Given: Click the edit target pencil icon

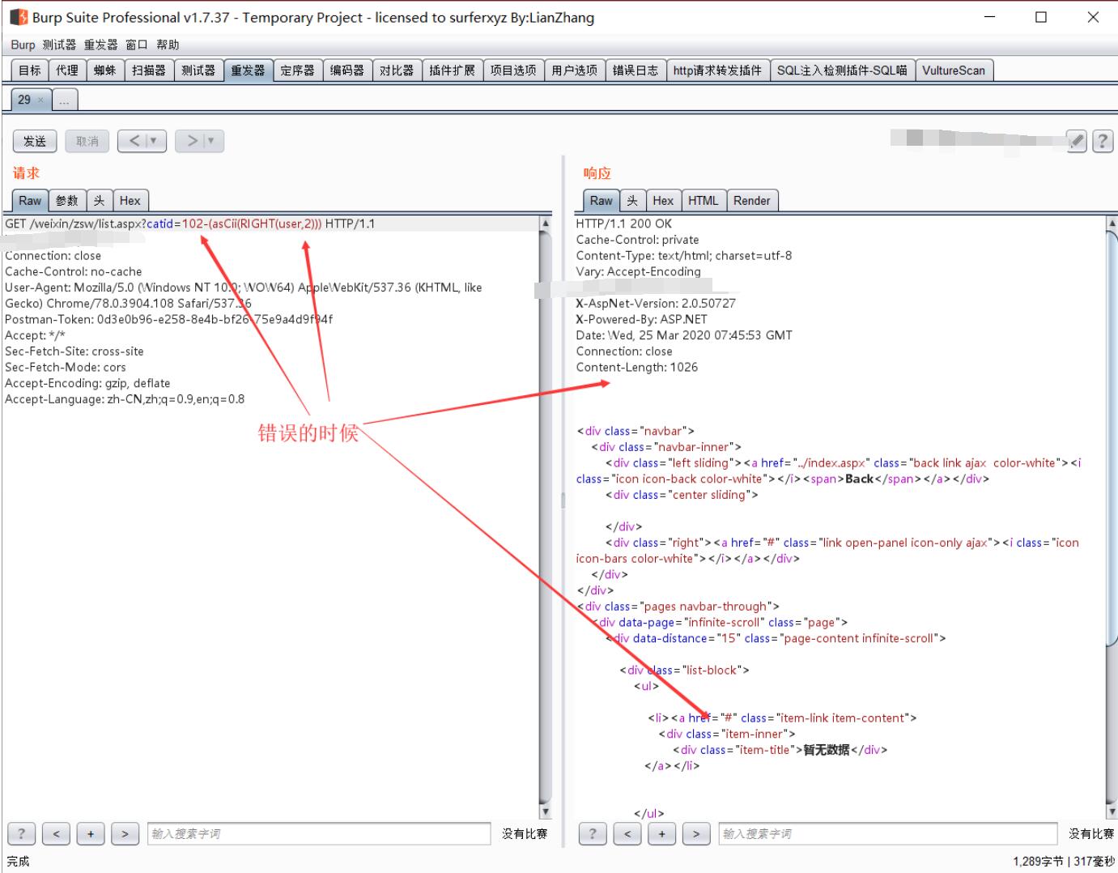Looking at the screenshot, I should point(1076,141).
